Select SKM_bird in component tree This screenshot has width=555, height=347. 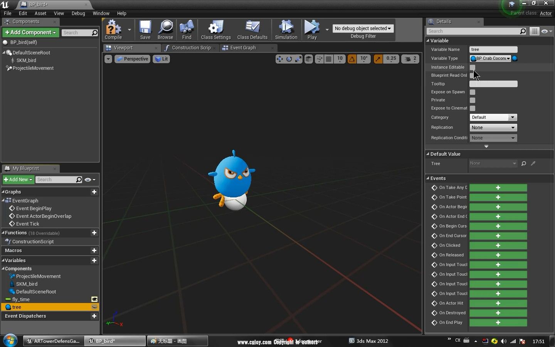coord(26,61)
